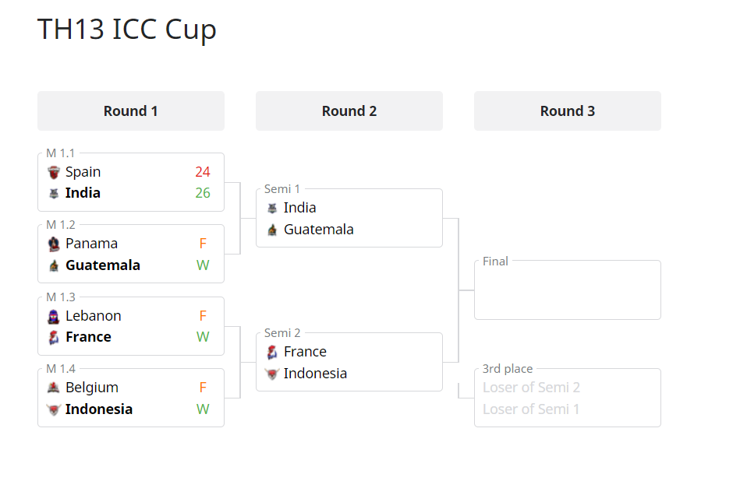Image resolution: width=740 pixels, height=481 pixels.
Task: Click the Loser of Semi 2 placeholder
Action: point(531,388)
